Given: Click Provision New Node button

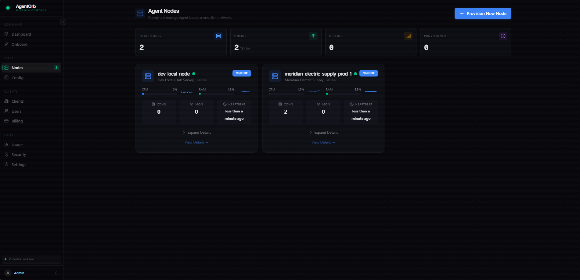Looking at the screenshot, I should point(483,13).
